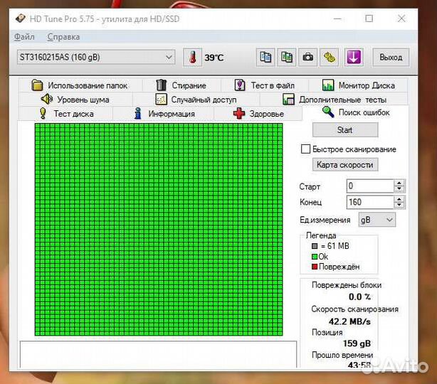Click the red Повреждён legend swatch
The image size is (437, 384).
(315, 267)
